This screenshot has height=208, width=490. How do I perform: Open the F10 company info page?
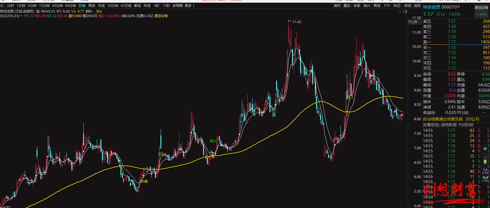pyautogui.click(x=387, y=6)
